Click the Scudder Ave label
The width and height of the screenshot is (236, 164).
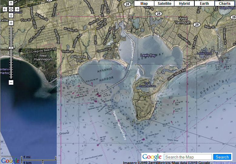(77, 41)
